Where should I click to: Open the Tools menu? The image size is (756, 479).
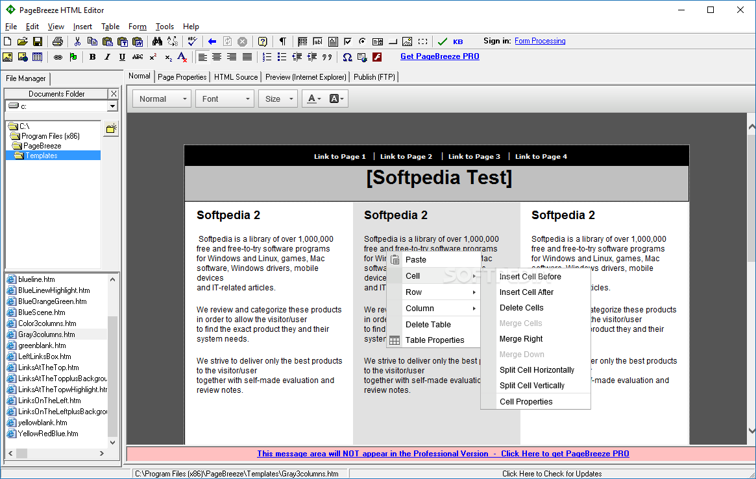[164, 27]
